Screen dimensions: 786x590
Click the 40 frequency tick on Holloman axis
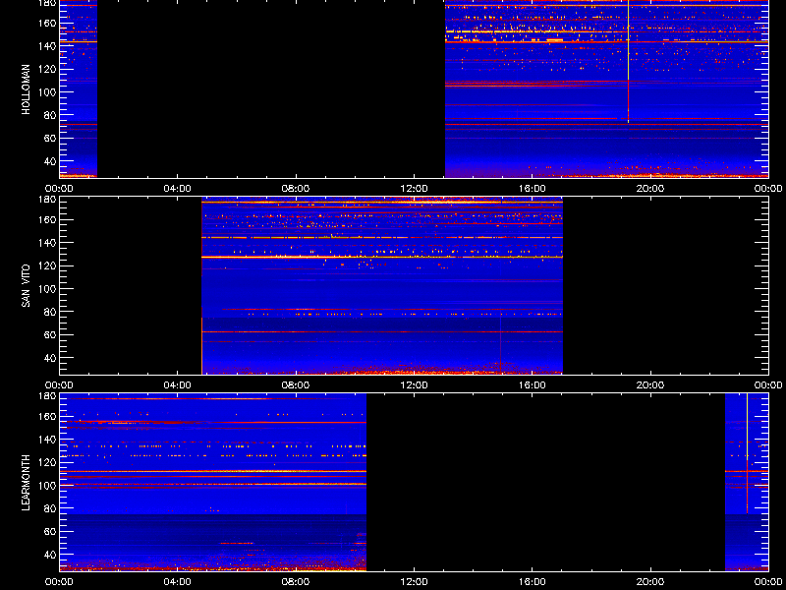(x=51, y=161)
